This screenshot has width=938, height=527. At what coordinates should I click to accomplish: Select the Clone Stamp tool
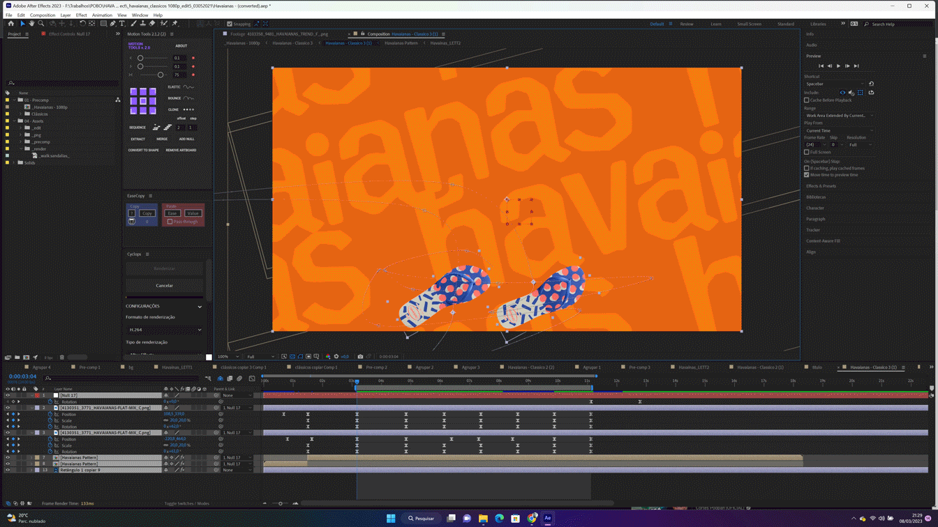(142, 24)
